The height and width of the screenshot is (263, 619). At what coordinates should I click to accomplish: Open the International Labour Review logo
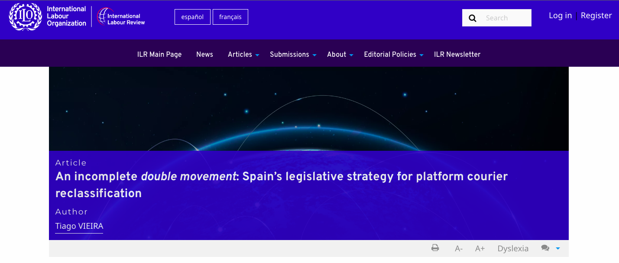tap(121, 17)
